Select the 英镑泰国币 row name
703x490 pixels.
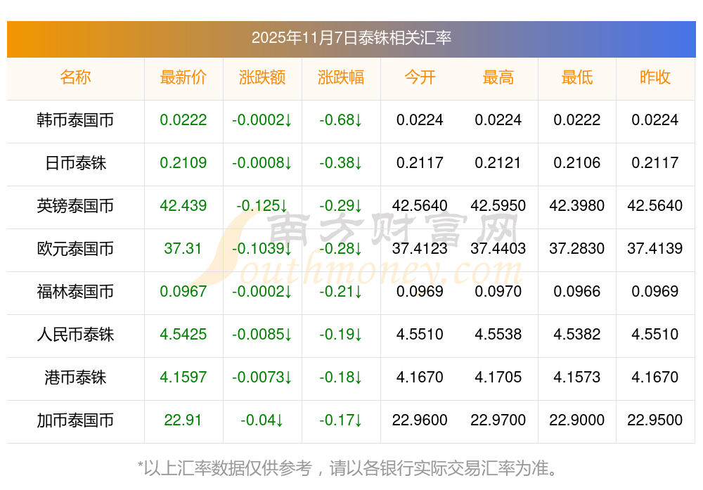[x=75, y=206]
